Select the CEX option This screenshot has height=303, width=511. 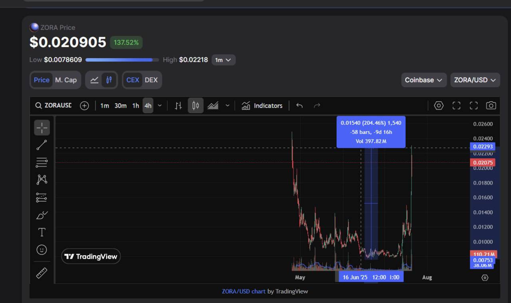[x=133, y=80]
